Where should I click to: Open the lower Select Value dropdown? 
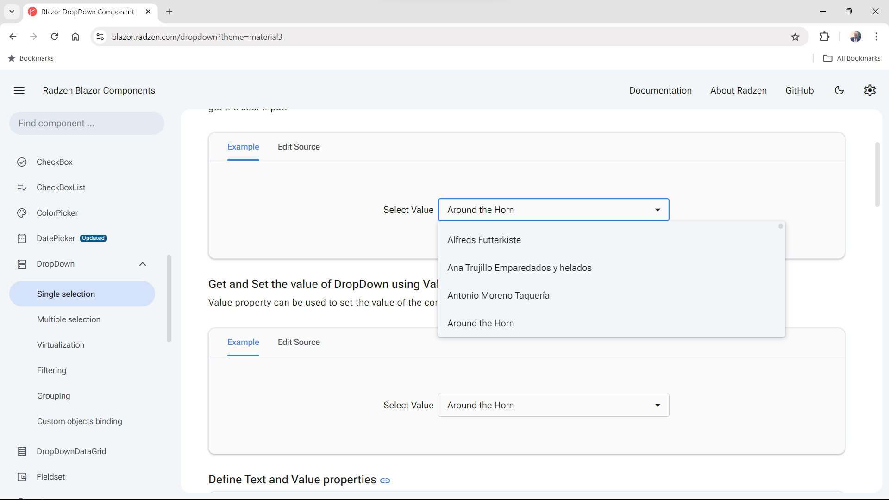coord(657,405)
